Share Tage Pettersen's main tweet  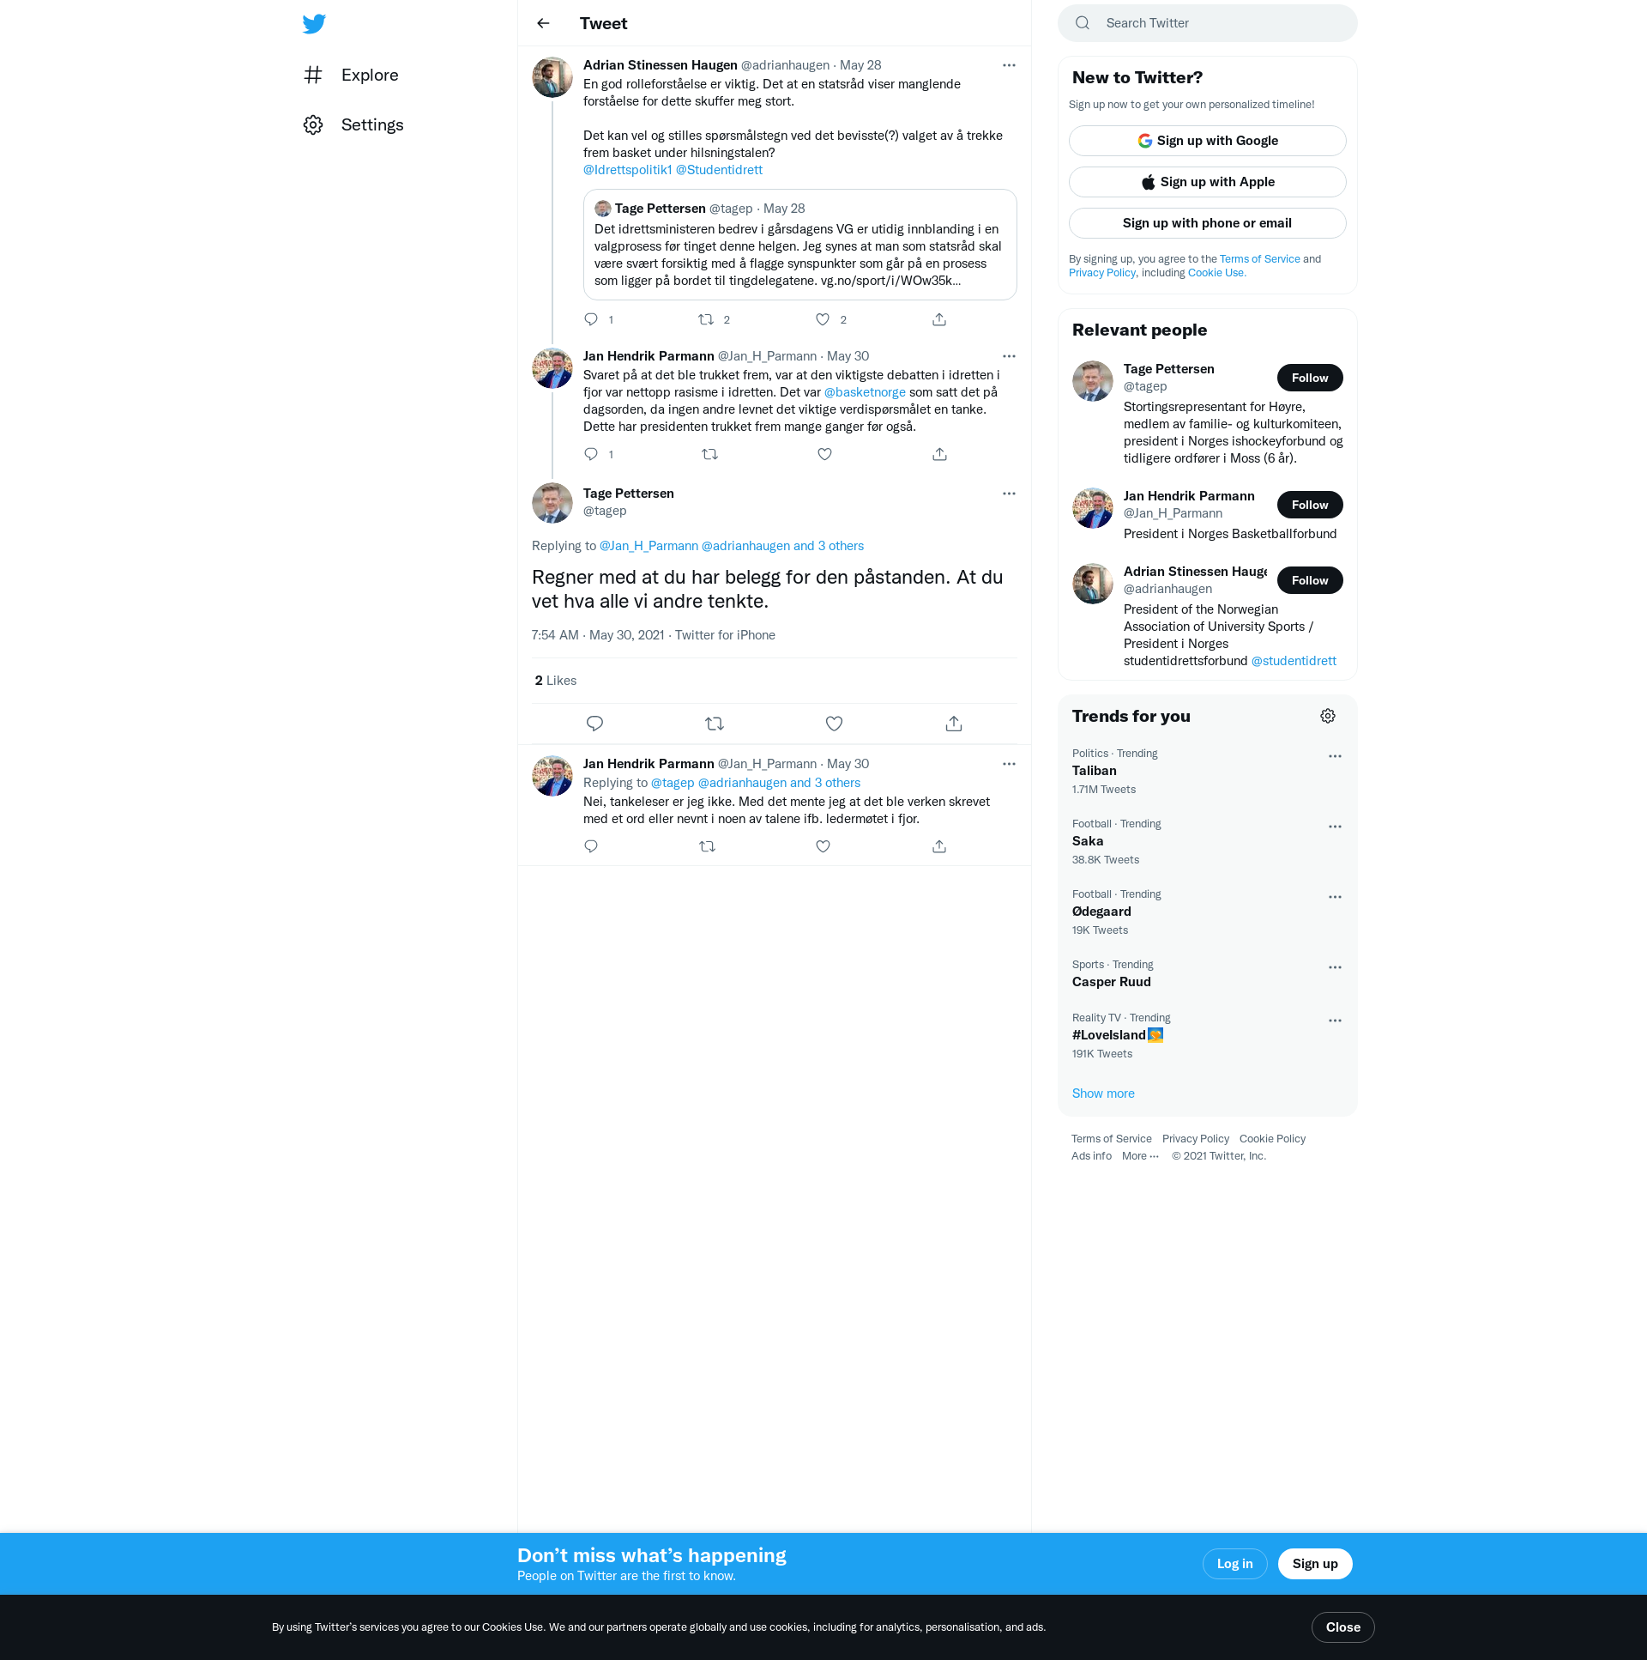click(x=953, y=724)
